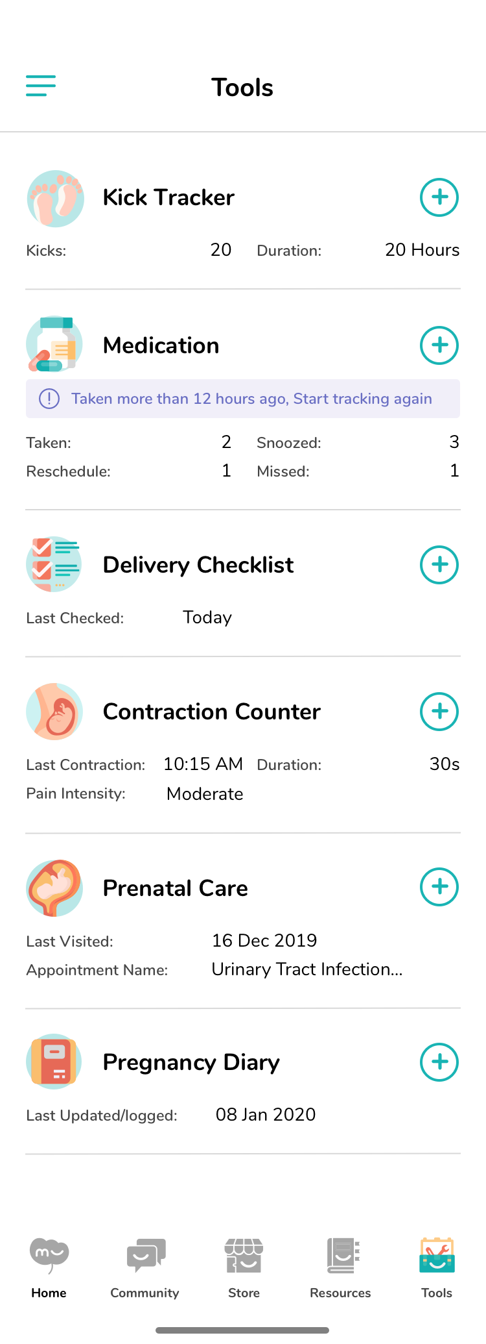Add a new Pregnancy Diary entry
Screen dimensions: 486x1344
coord(439,1062)
